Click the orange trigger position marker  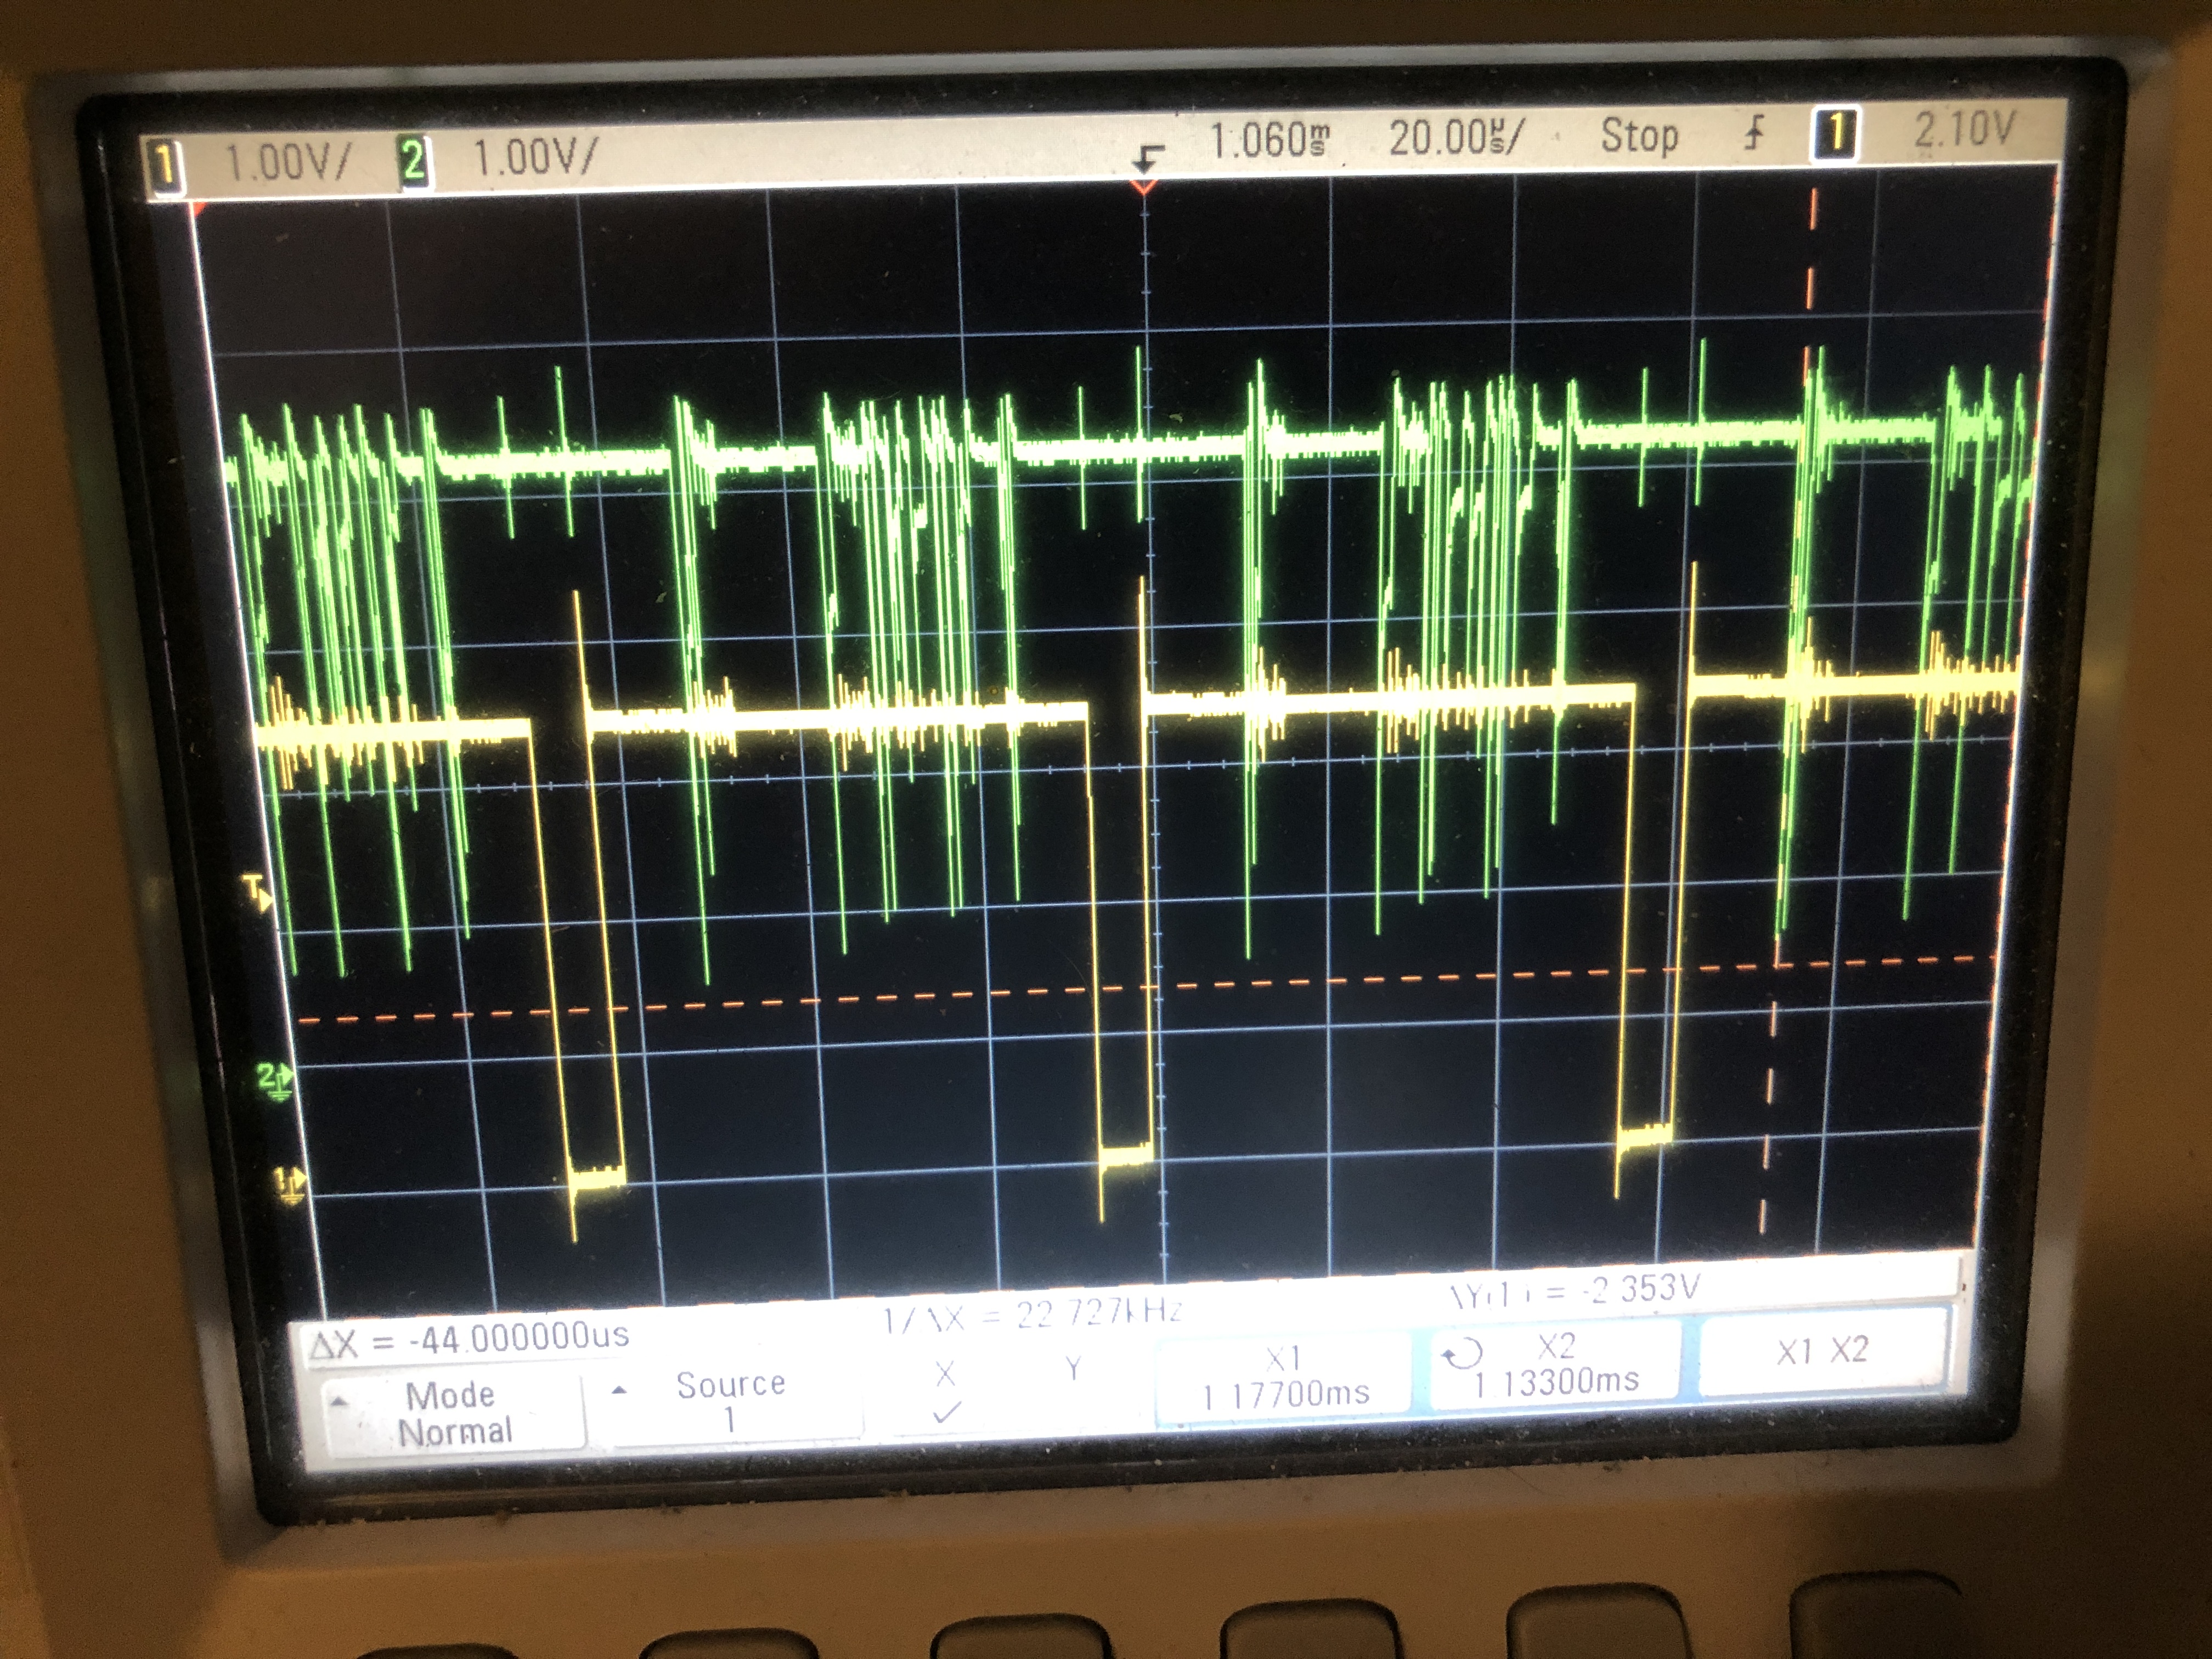click(x=1144, y=187)
